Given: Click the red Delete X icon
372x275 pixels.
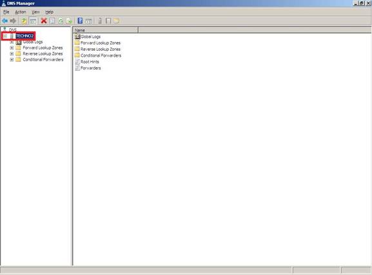Looking at the screenshot, I should pos(44,21).
